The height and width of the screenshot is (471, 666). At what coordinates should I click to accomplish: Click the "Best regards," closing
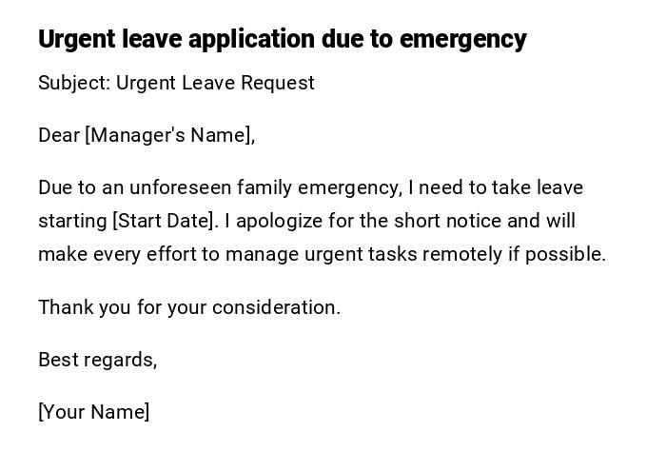(x=97, y=360)
